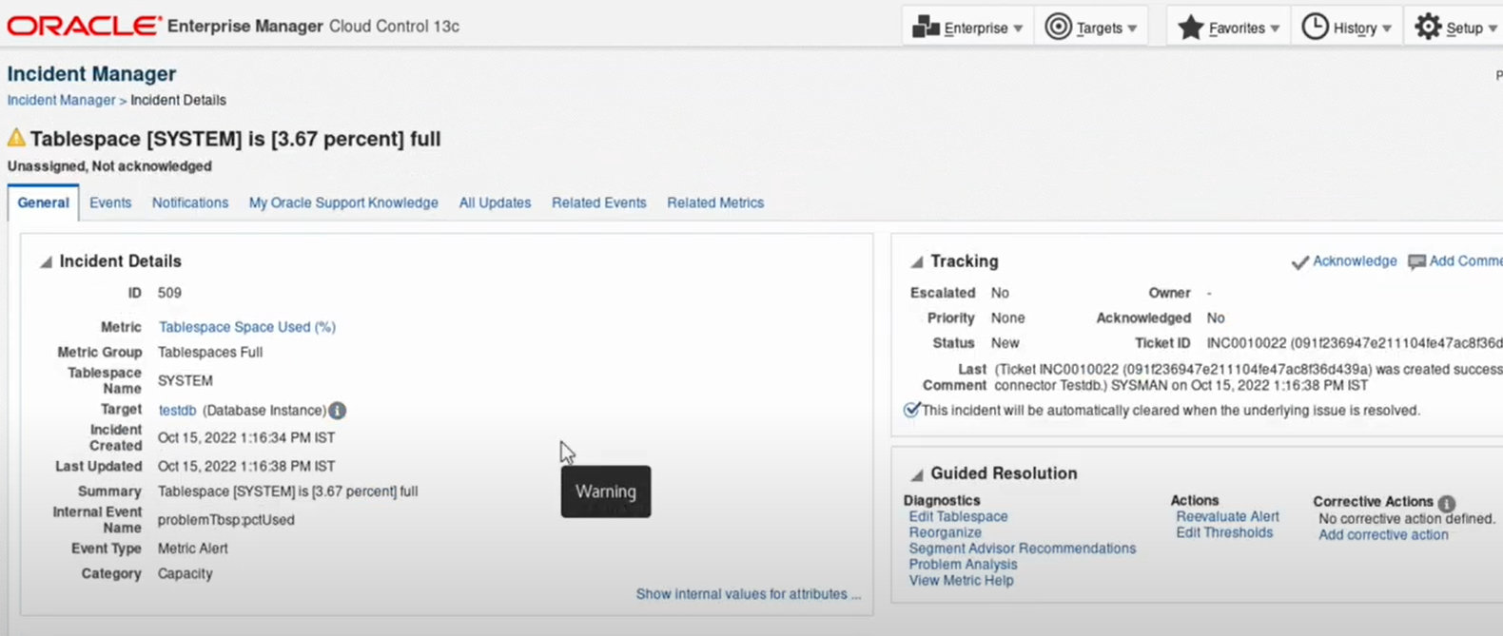This screenshot has height=636, width=1503.
Task: Open the Problem Analysis link
Action: pyautogui.click(x=963, y=565)
